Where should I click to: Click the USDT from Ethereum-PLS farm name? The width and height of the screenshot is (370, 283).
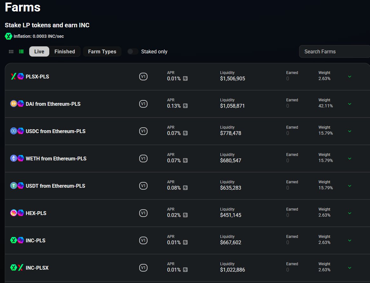coord(55,186)
